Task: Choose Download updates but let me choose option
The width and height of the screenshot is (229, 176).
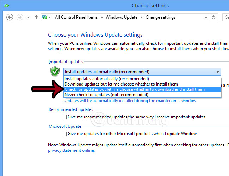Action: [x=142, y=84]
